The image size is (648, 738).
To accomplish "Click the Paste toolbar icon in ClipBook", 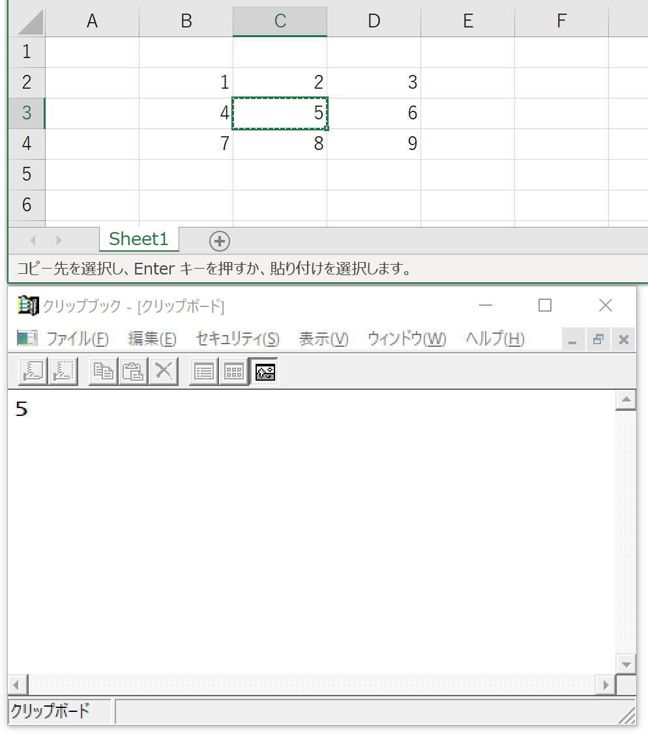I will pos(133,372).
